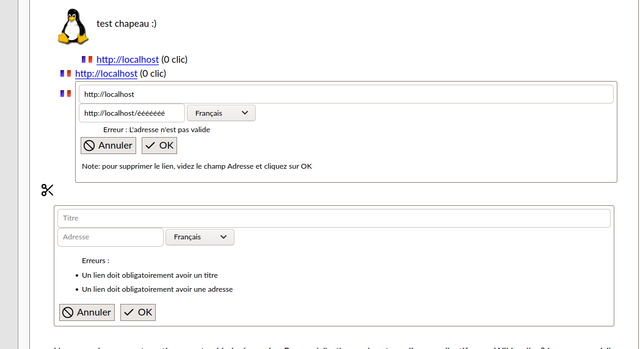Expand the Français dropdown in the edit form
The width and height of the screenshot is (640, 349).
221,113
